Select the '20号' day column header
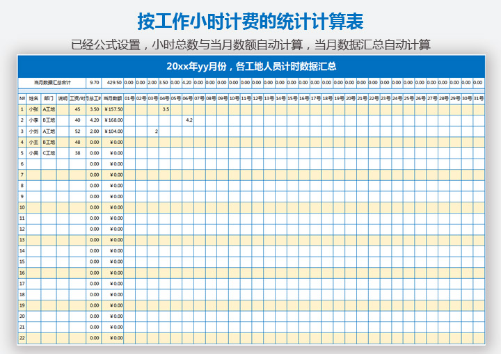Viewport: 501px width, 354px height. [x=351, y=98]
